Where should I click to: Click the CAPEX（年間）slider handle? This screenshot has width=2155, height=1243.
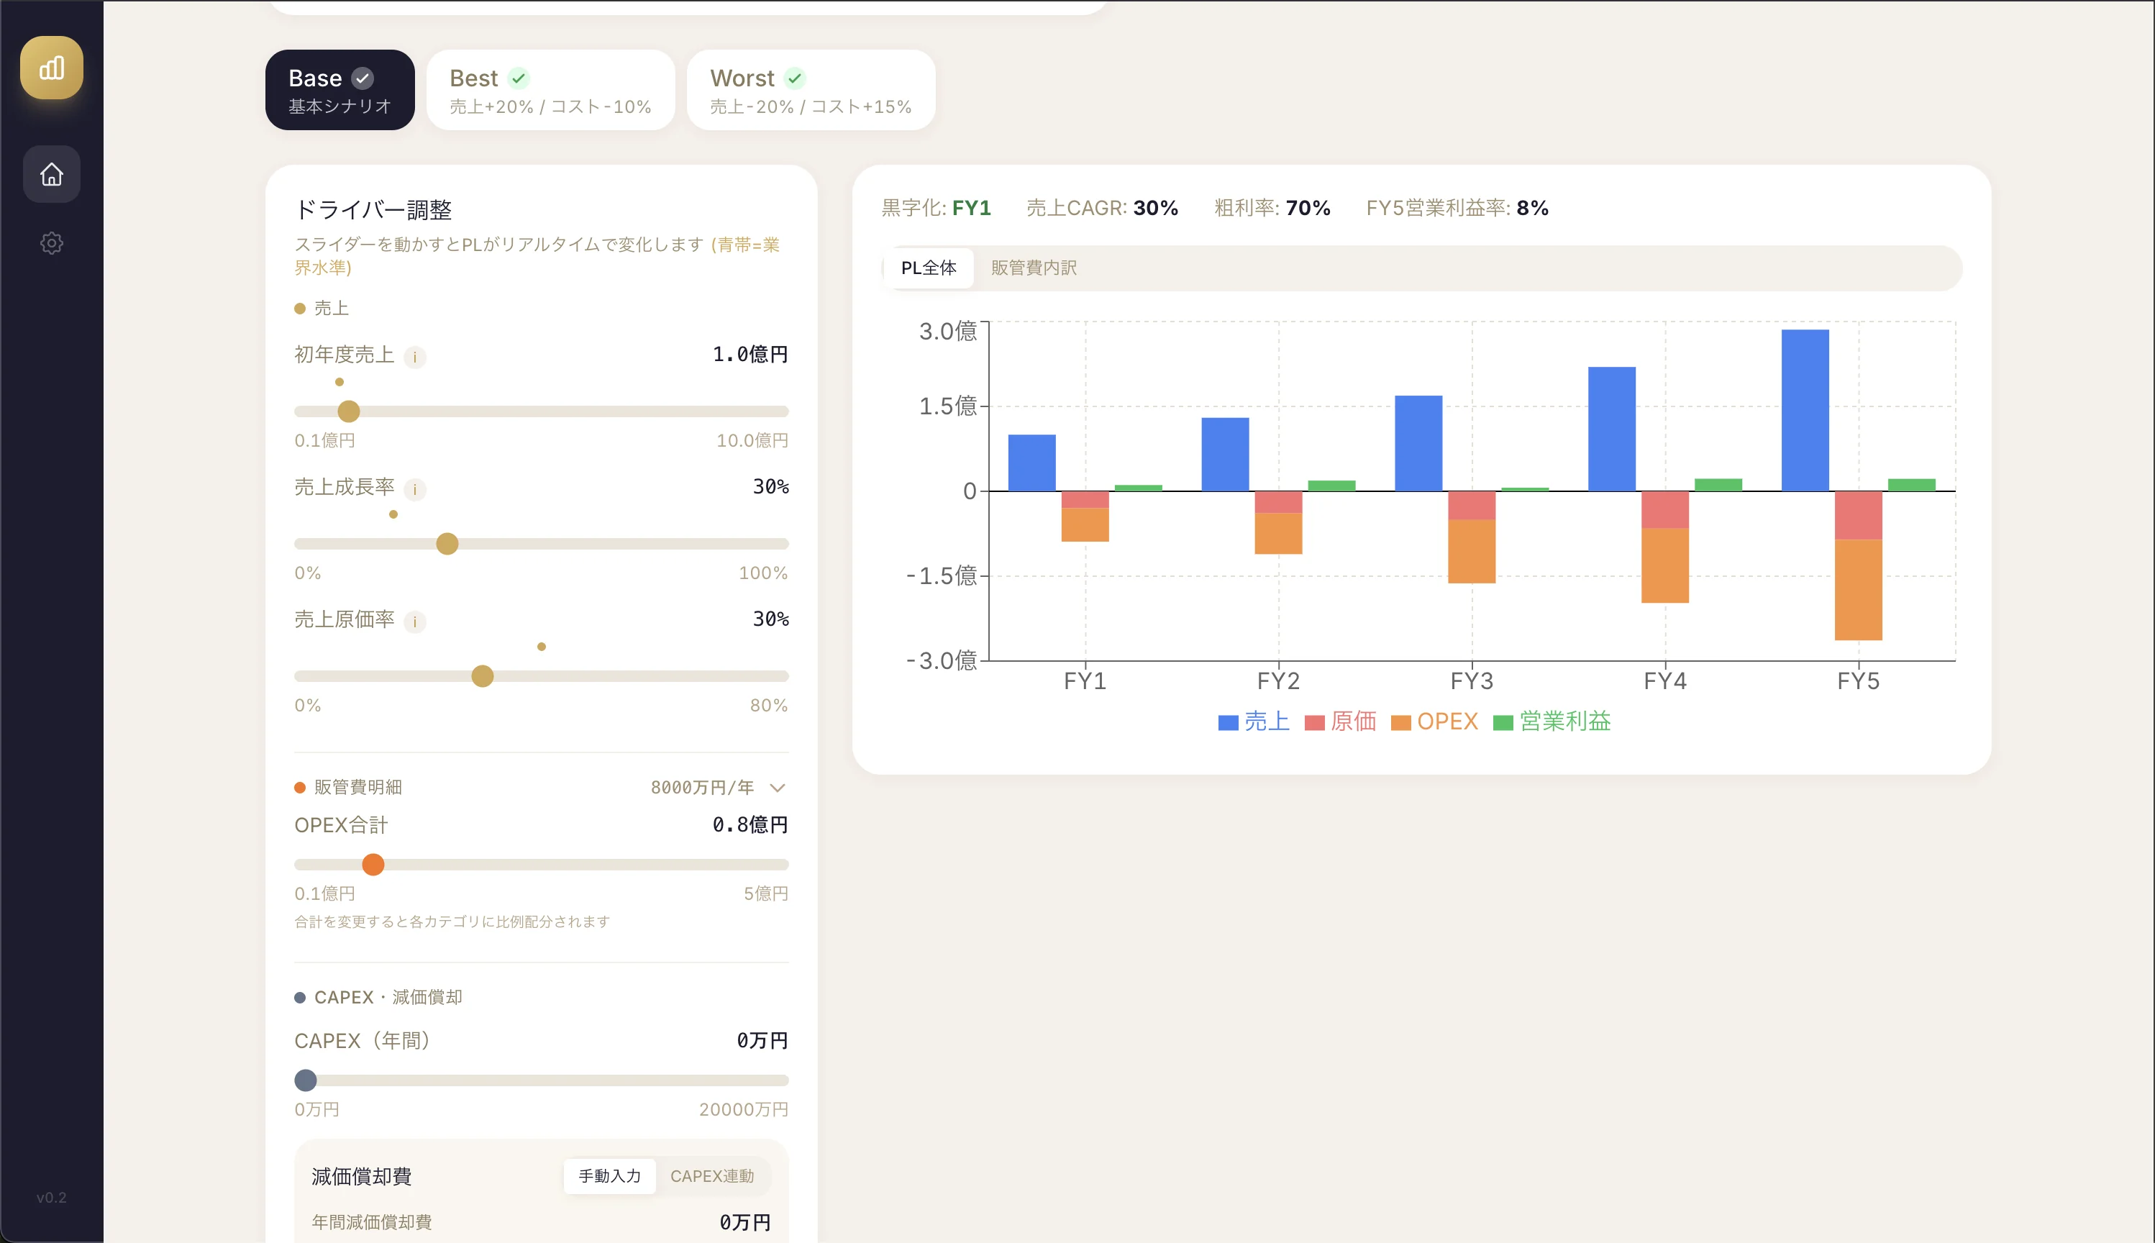pos(306,1081)
